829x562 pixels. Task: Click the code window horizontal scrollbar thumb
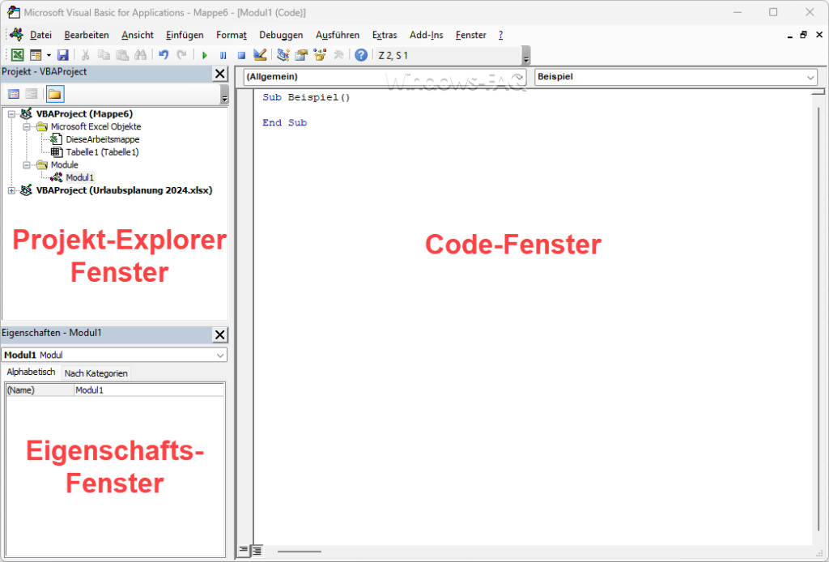300,551
